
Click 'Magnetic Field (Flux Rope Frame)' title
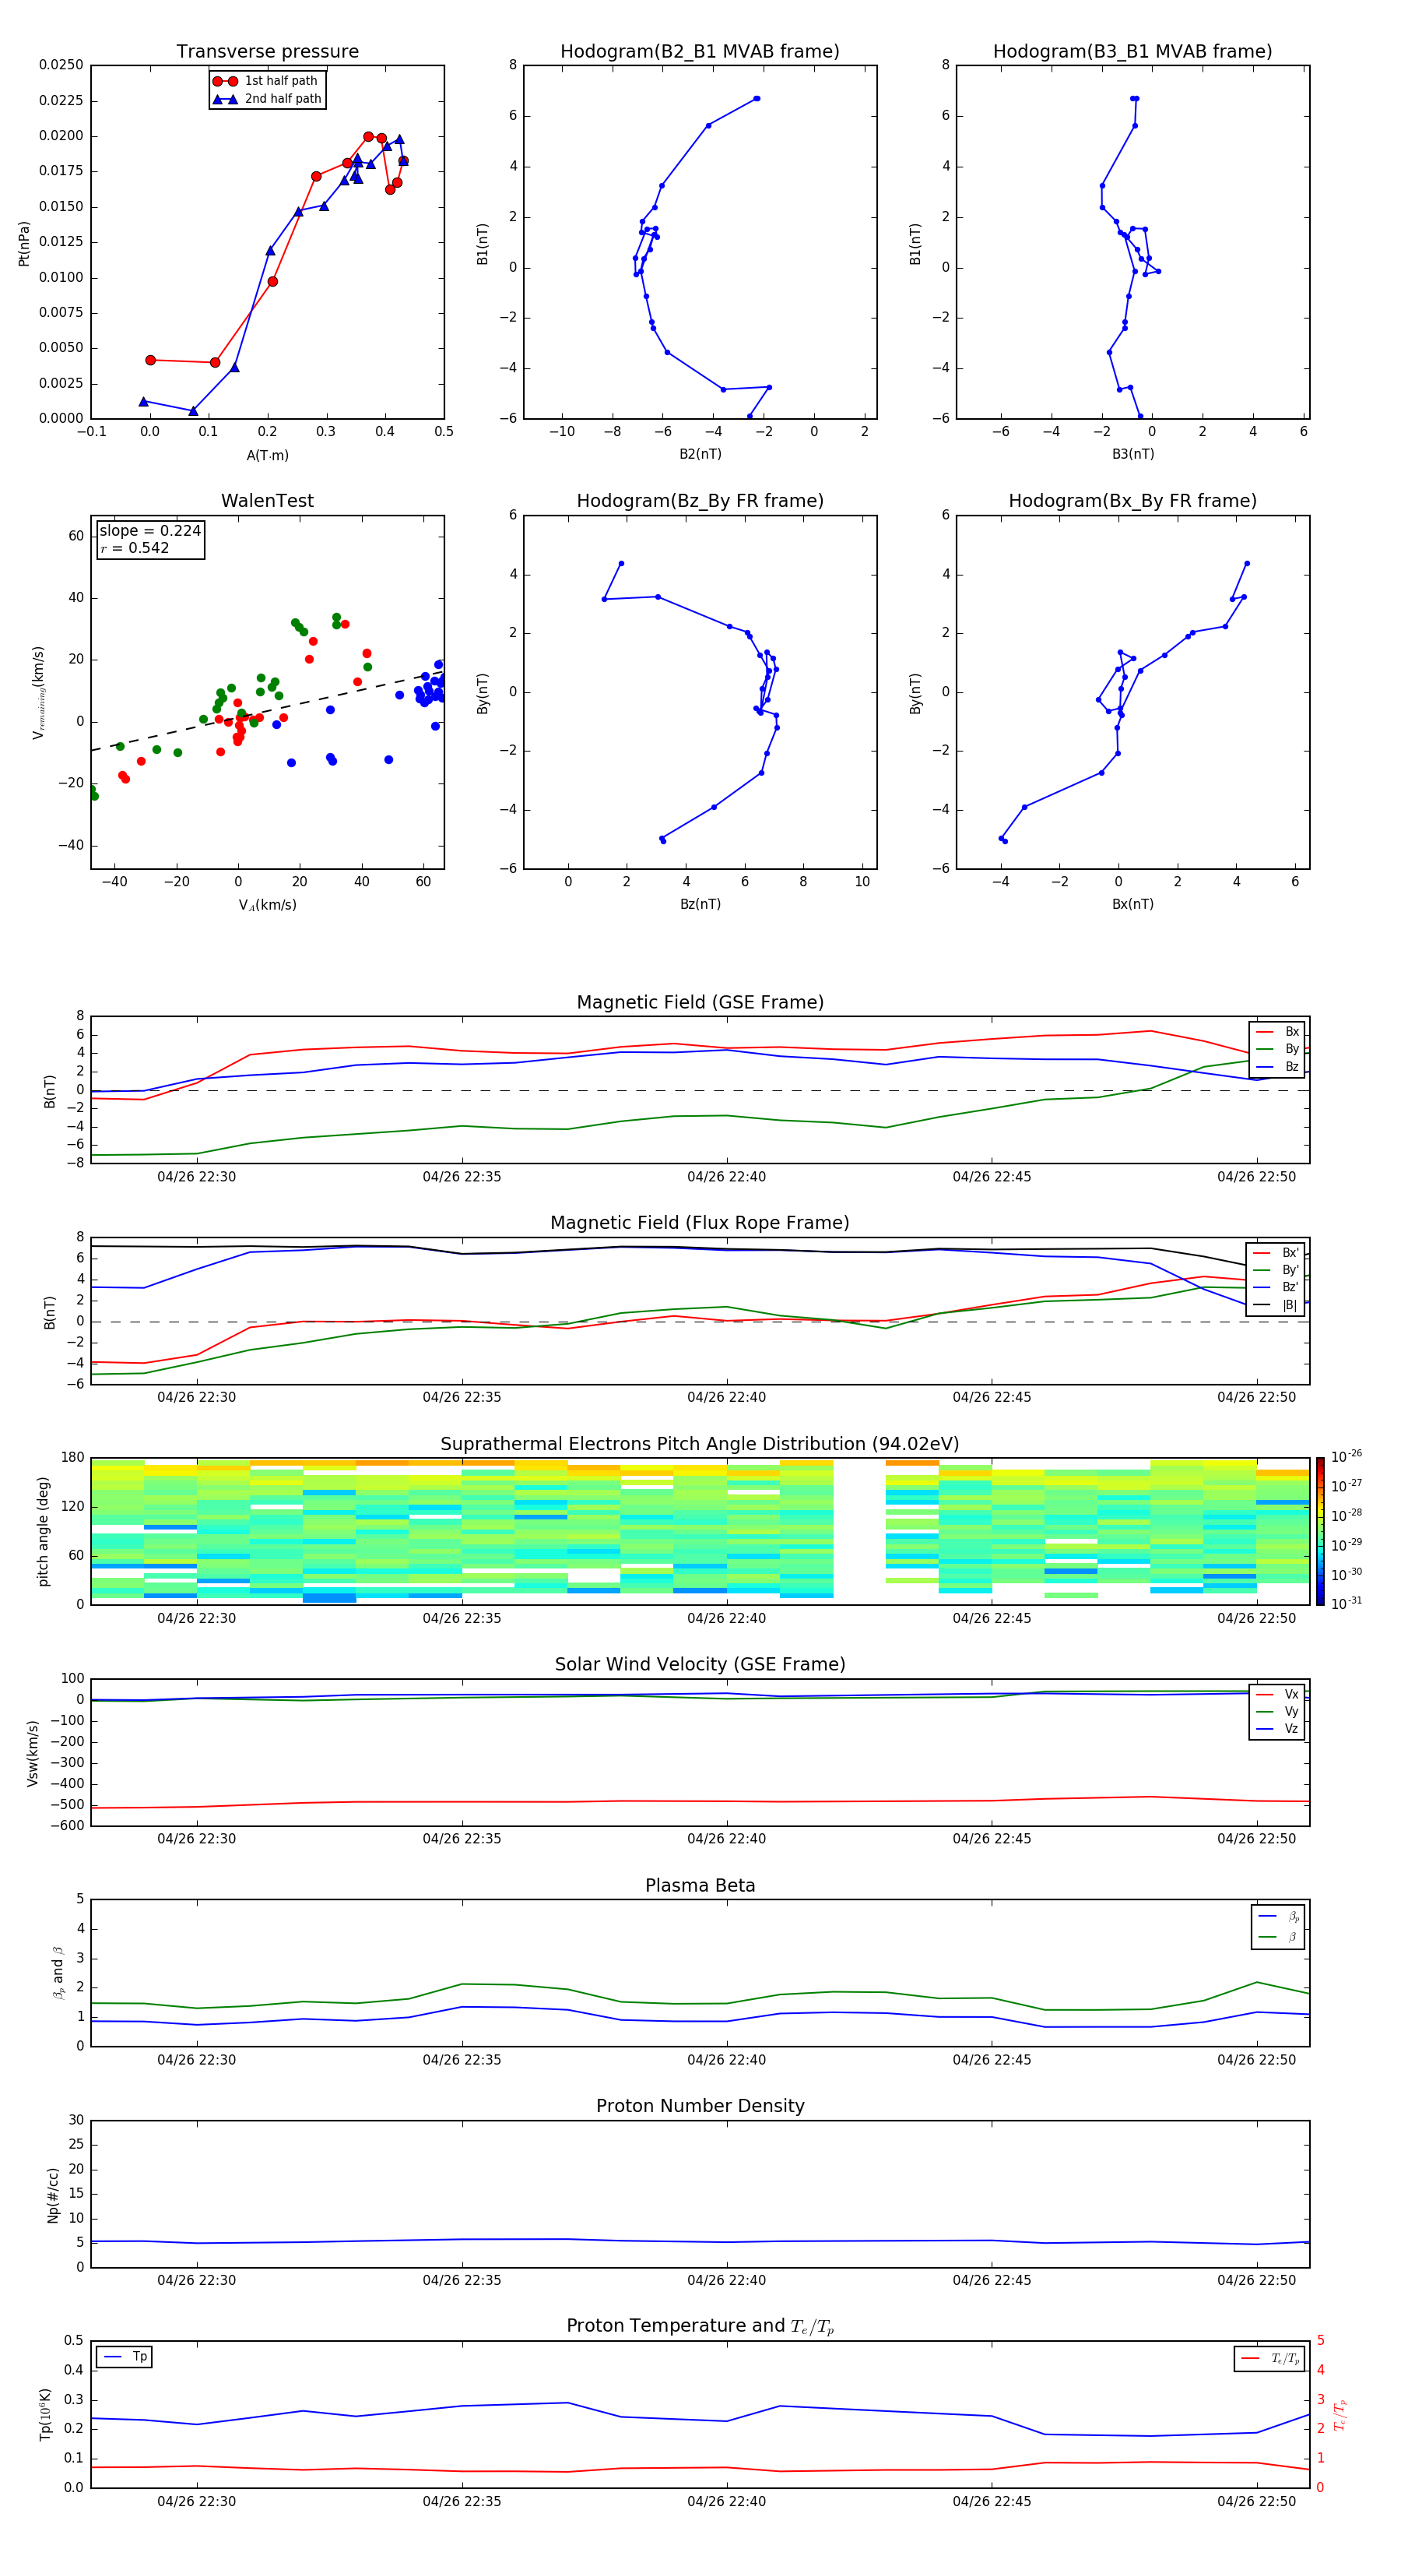pyautogui.click(x=700, y=1223)
